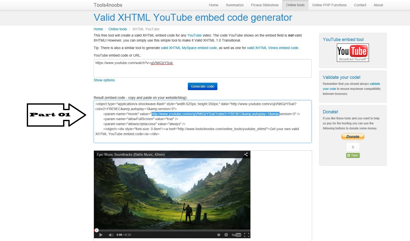
Task: Click the Result embed code text area
Action: [x=203, y=121]
